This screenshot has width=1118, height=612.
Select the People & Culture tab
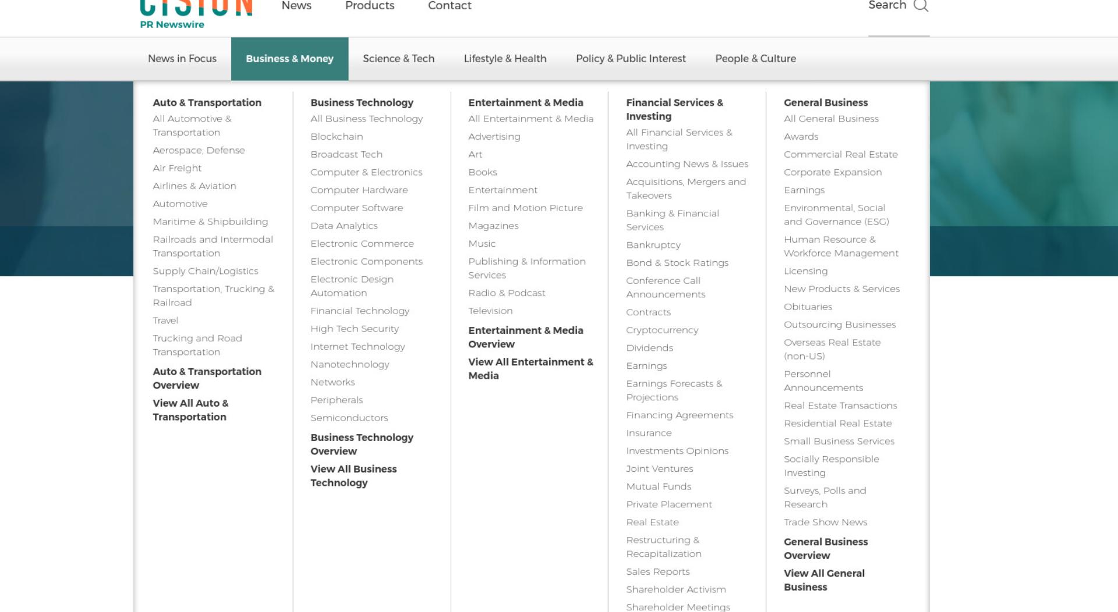(x=755, y=59)
